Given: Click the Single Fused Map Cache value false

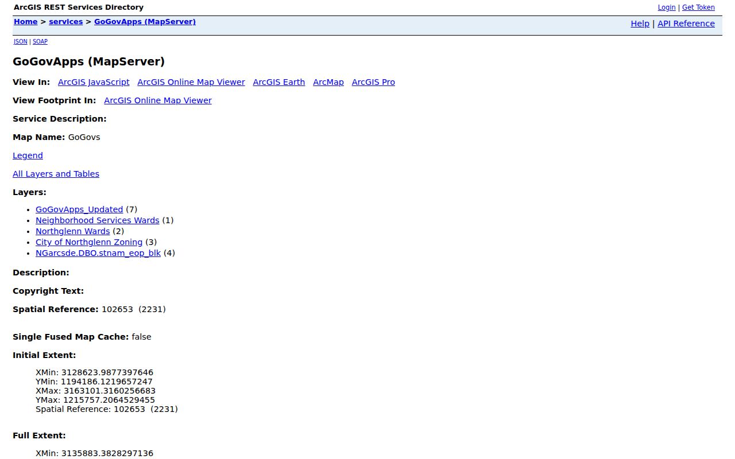Looking at the screenshot, I should coord(141,337).
